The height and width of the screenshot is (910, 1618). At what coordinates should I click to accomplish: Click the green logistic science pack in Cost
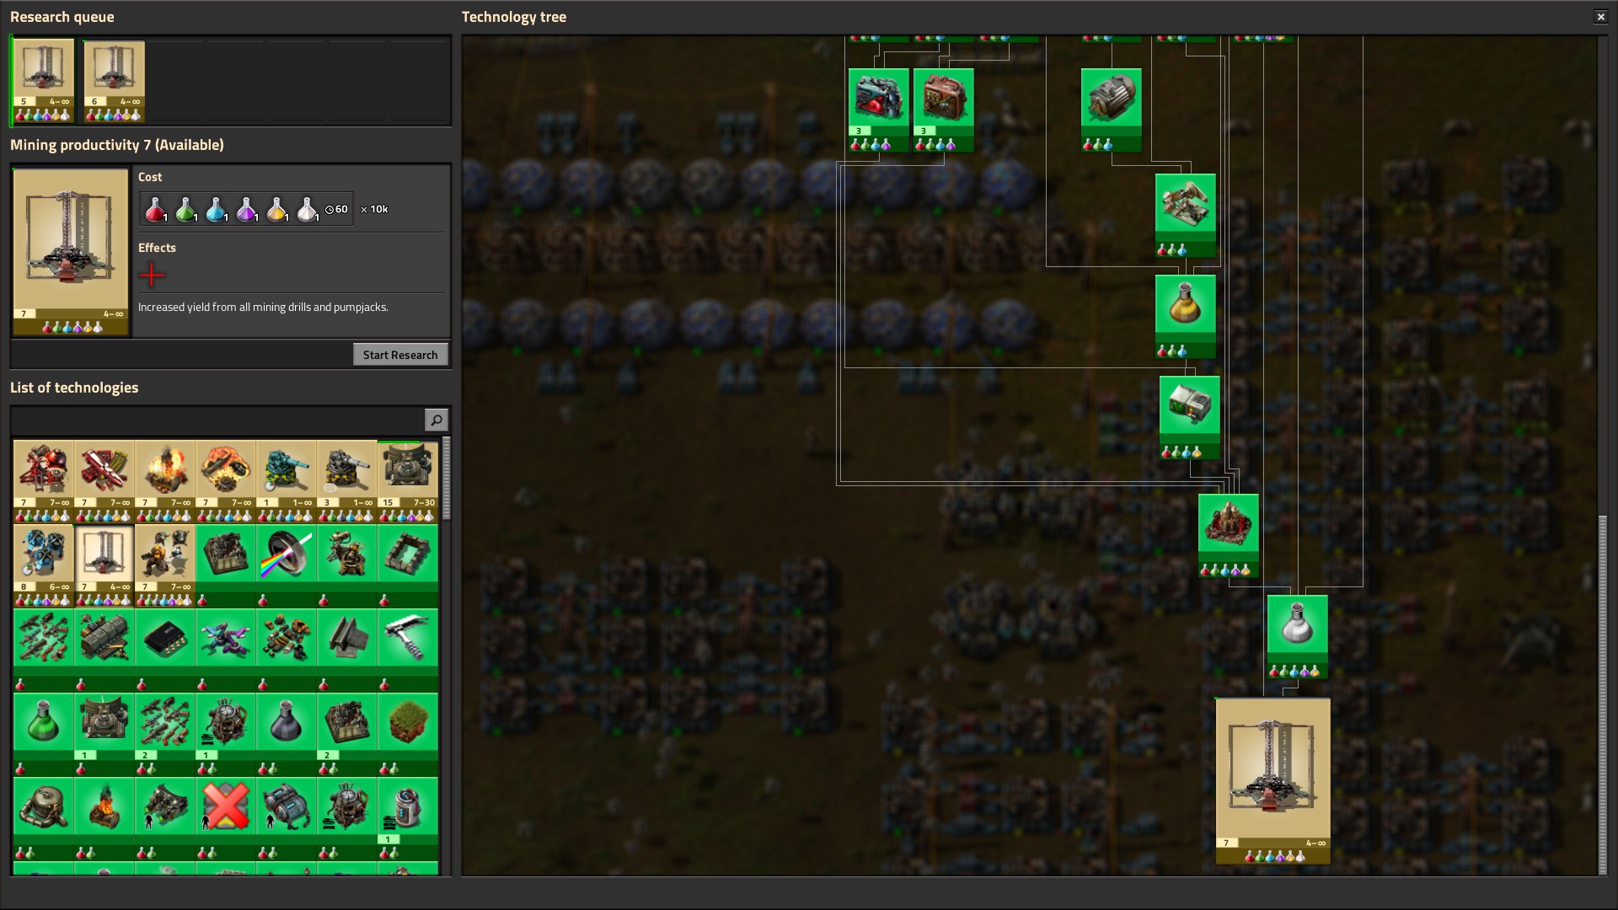185,210
